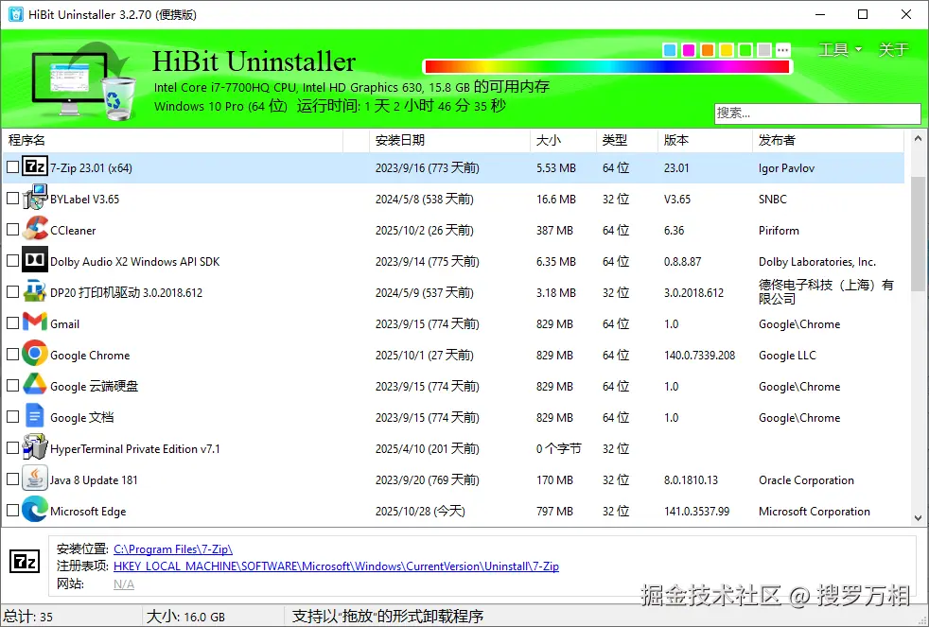929x627 pixels.
Task: Click the 140.0.7339.208 version cell
Action: [699, 356]
